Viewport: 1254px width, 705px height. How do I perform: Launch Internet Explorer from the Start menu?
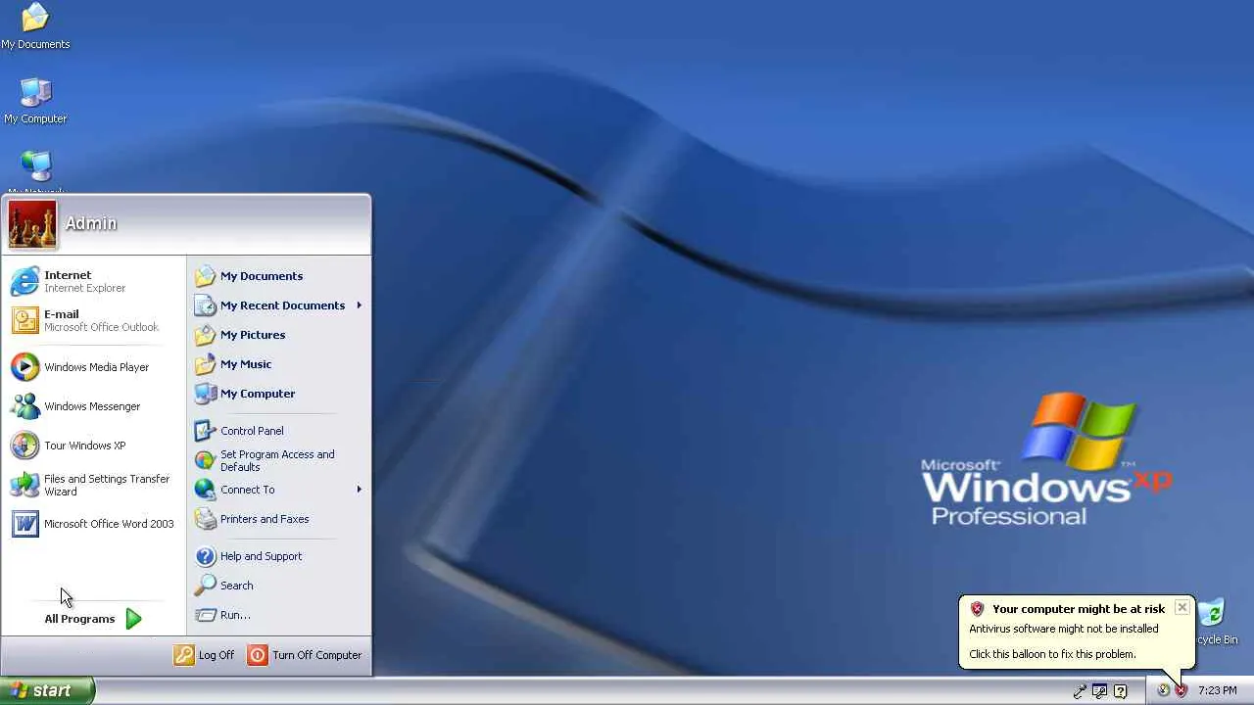click(94, 281)
